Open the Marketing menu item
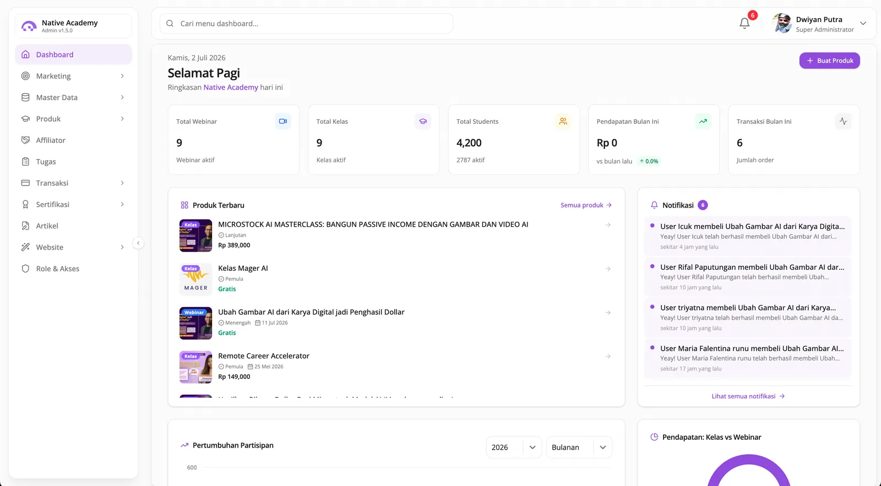Screen dimensions: 881x486 pos(73,76)
